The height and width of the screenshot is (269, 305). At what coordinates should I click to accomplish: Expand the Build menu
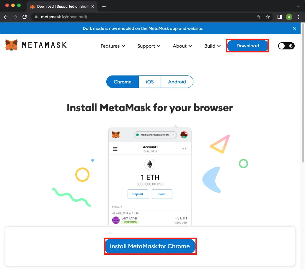[x=212, y=46]
